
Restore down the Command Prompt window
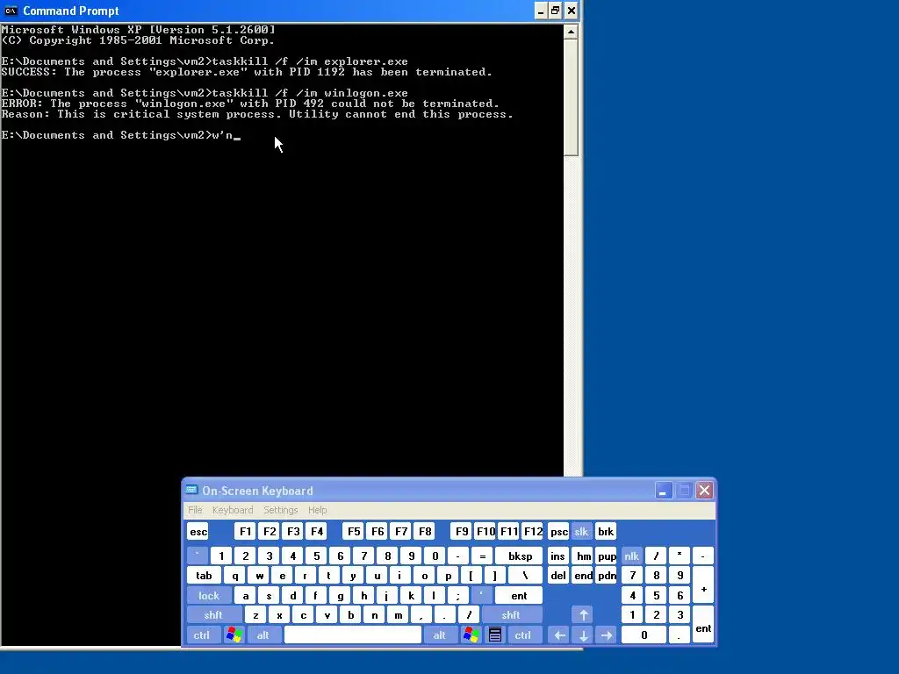555,11
